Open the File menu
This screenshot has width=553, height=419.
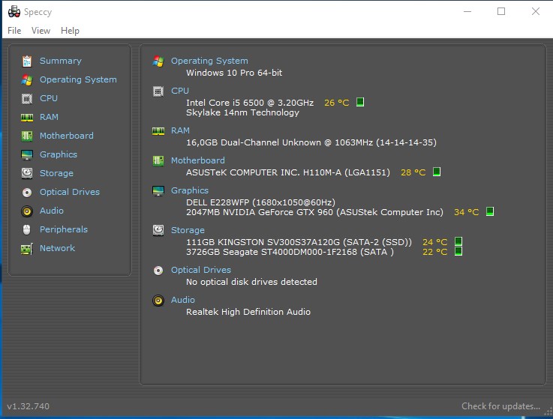pos(14,31)
